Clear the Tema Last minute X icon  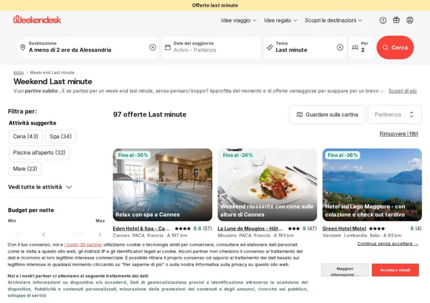(340, 47)
